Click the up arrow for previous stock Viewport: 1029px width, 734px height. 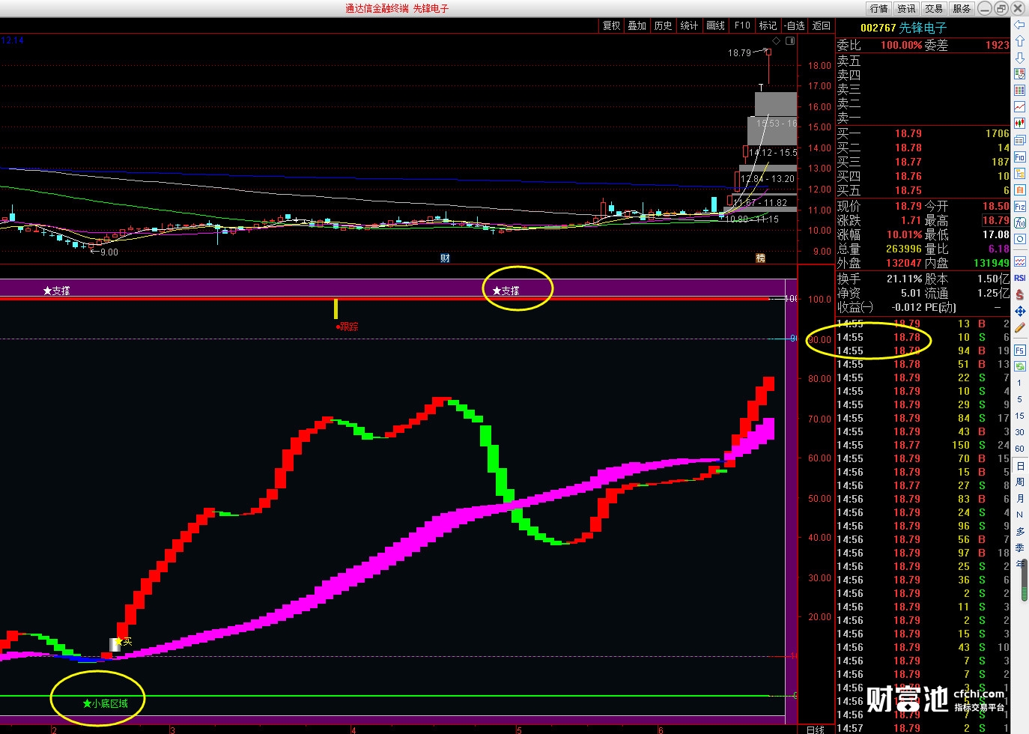click(x=1019, y=41)
